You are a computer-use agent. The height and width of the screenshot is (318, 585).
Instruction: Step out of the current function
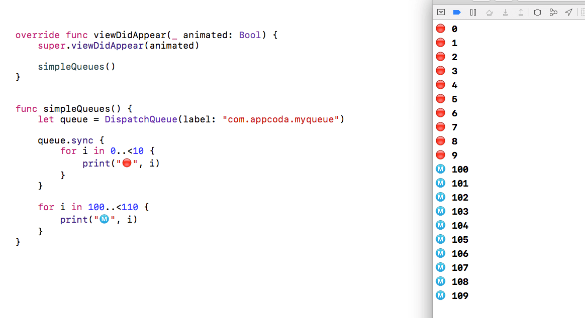pyautogui.click(x=521, y=12)
